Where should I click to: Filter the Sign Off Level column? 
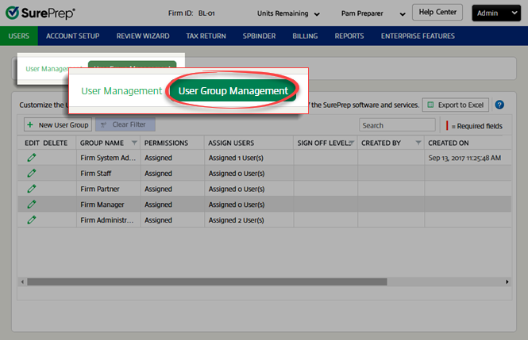352,143
